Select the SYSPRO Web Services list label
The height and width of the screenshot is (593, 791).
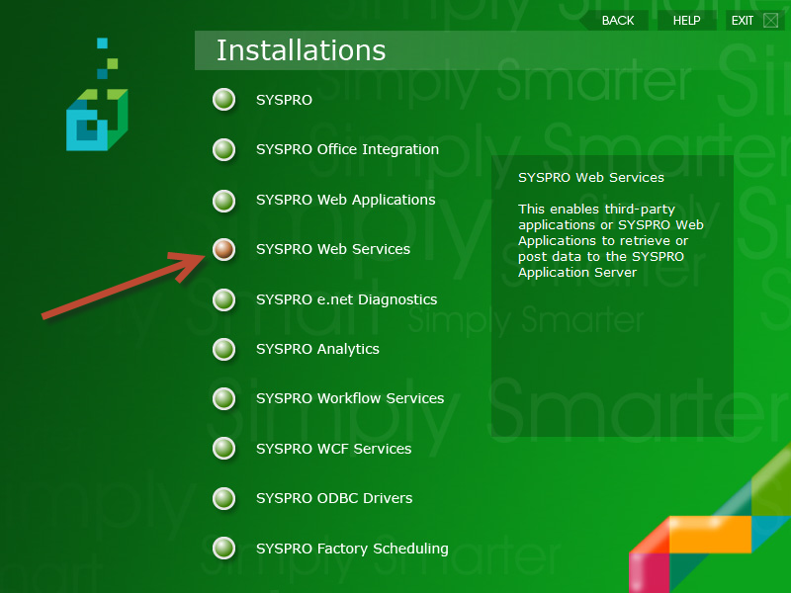(x=333, y=249)
